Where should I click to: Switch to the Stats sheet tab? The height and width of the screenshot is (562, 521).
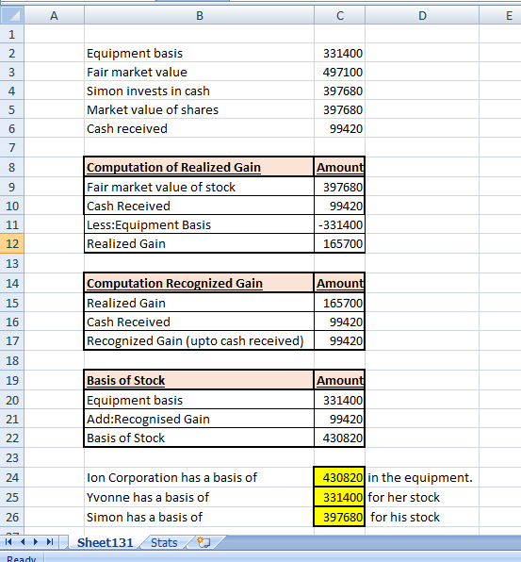[164, 542]
